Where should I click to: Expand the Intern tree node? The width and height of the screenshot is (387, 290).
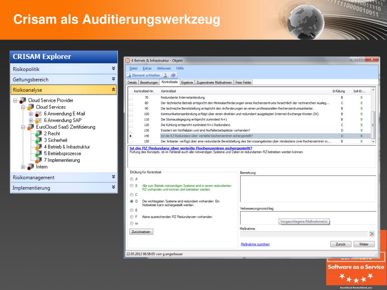(x=23, y=167)
